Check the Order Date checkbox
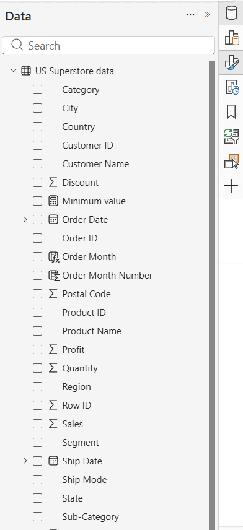This screenshot has width=243, height=530. 38,220
